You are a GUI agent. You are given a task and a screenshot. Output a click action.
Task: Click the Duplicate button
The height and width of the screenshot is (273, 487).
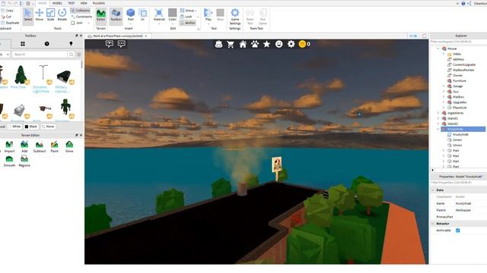tap(10, 23)
